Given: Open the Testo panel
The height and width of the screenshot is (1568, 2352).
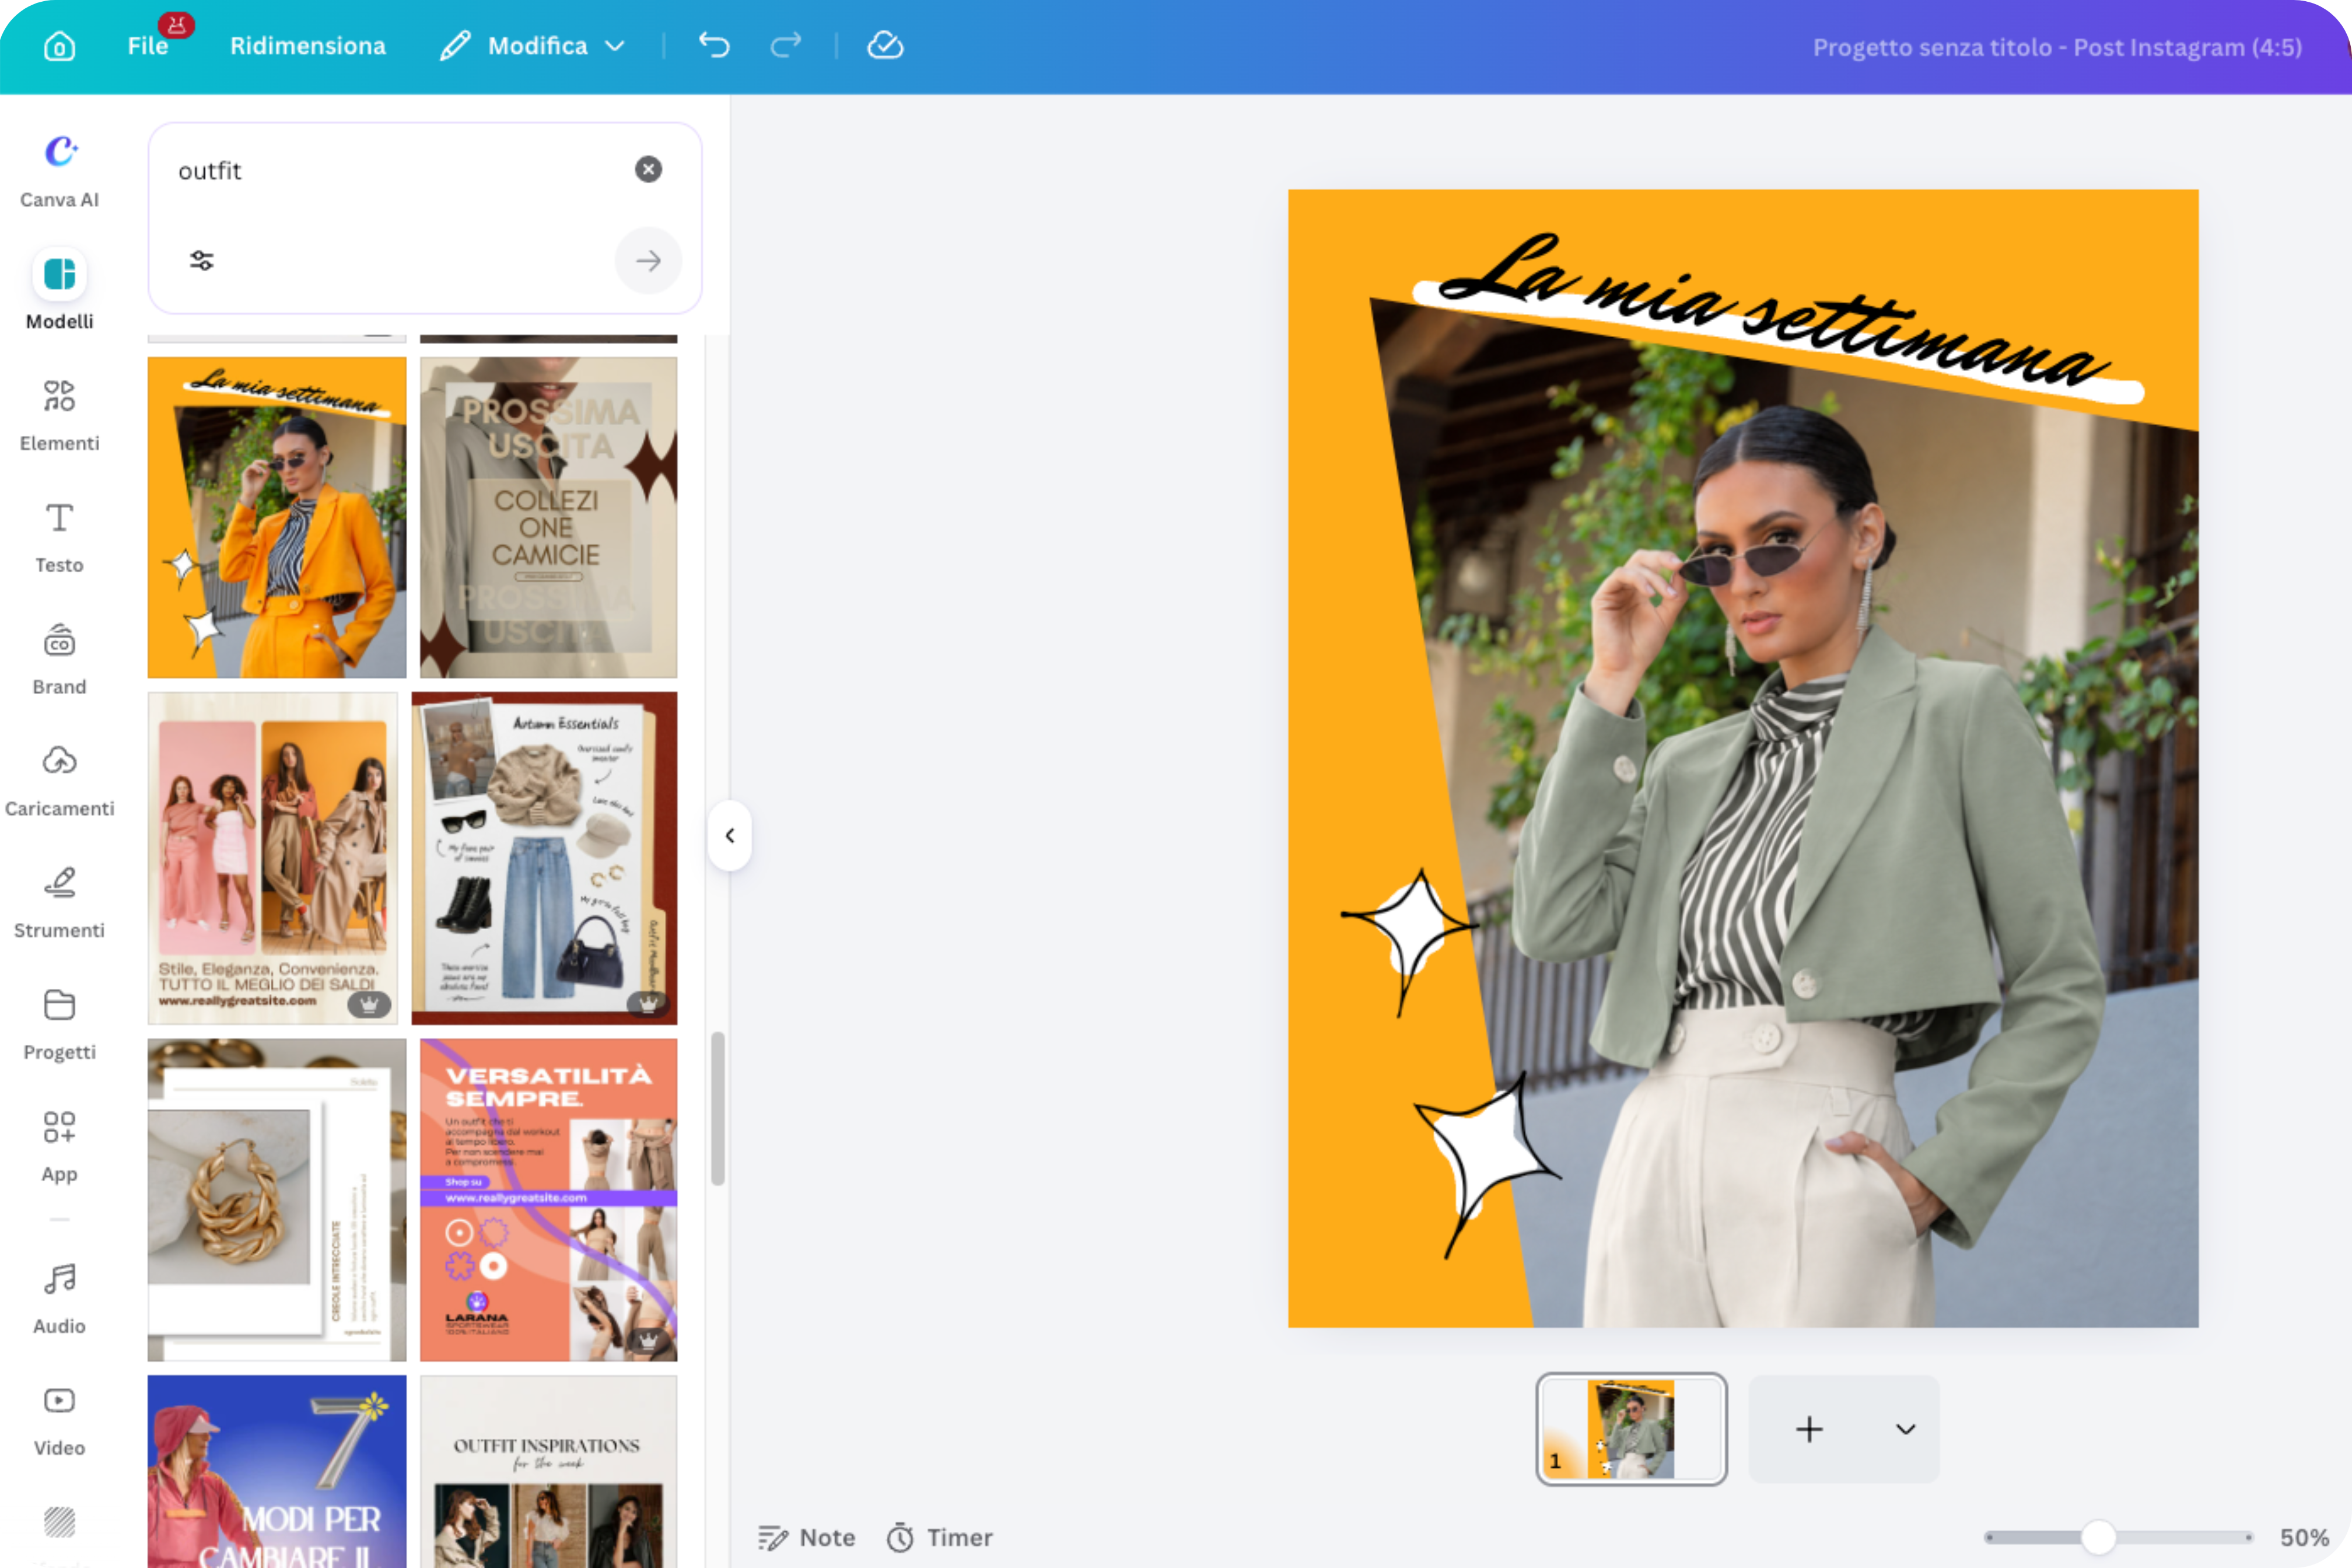Looking at the screenshot, I should pos(59,537).
